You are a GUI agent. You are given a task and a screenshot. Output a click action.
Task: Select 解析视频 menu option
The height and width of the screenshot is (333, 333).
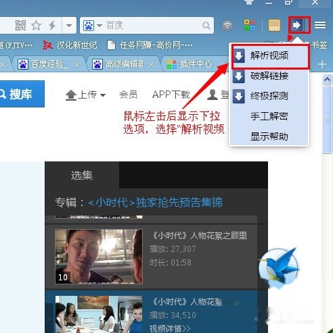click(x=270, y=56)
